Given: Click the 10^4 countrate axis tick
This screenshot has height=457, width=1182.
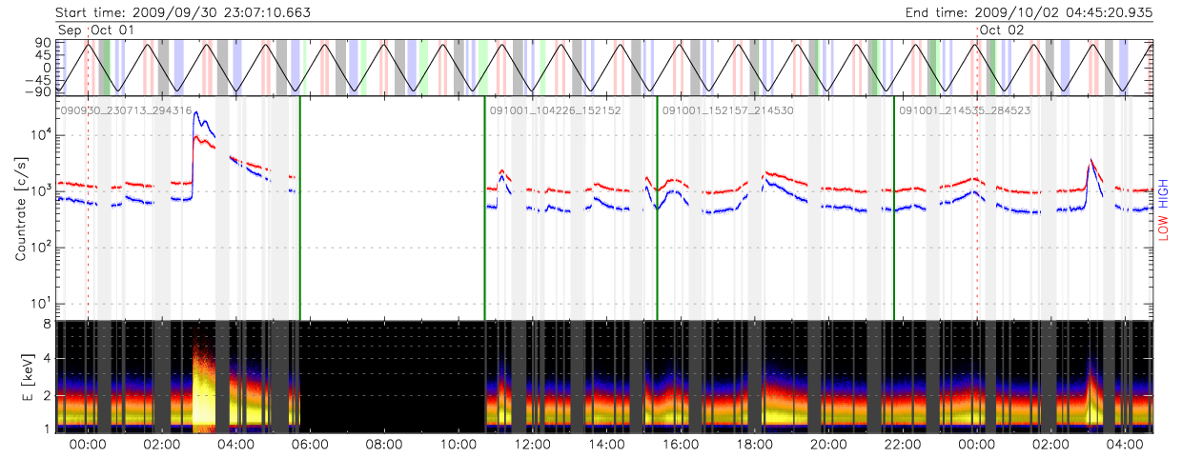Looking at the screenshot, I should [39, 135].
